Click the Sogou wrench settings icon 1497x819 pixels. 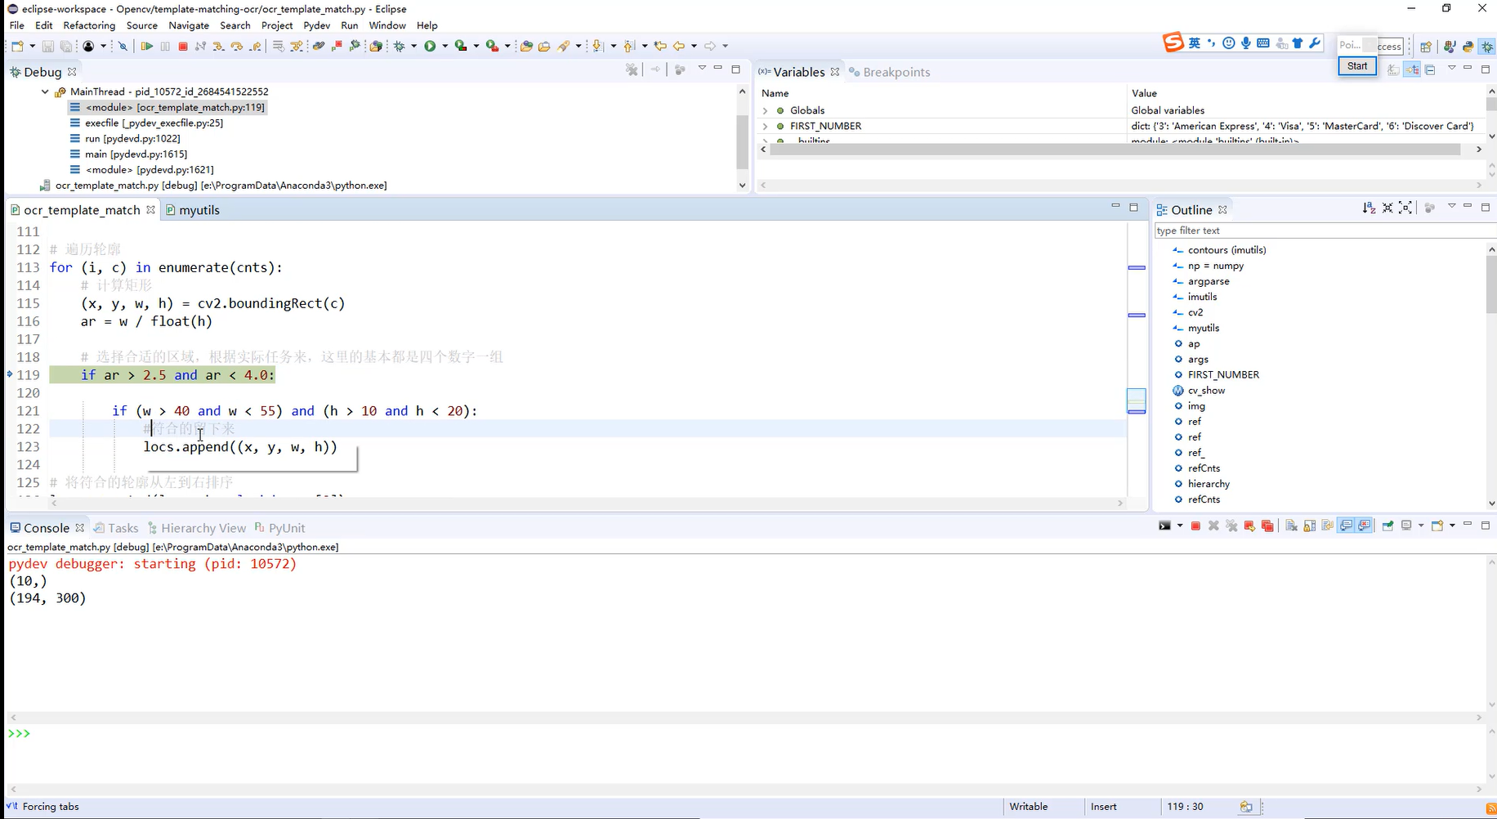point(1315,43)
